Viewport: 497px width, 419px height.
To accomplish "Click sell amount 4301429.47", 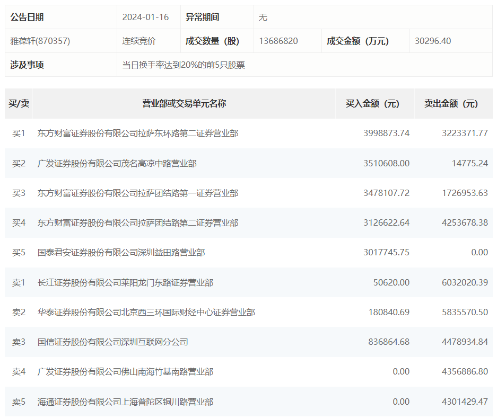I will [x=465, y=402].
